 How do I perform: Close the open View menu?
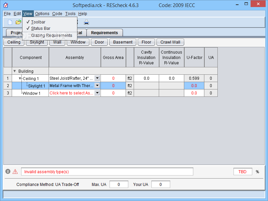[x=28, y=14]
